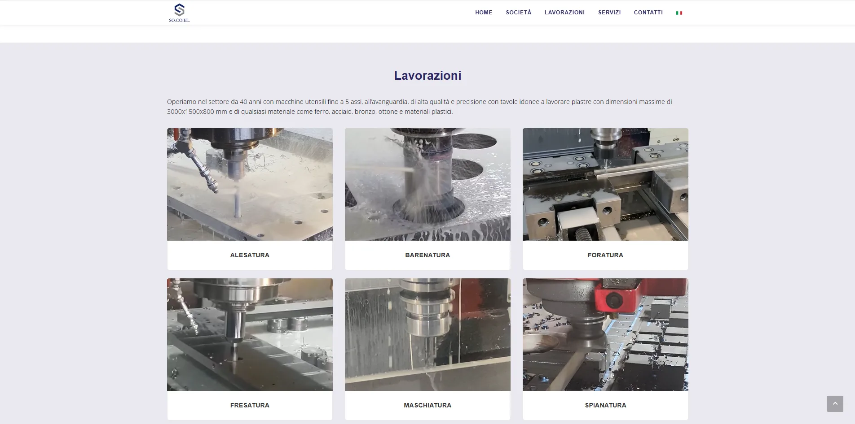This screenshot has height=424, width=855.
Task: Open the Società menu item
Action: point(519,13)
